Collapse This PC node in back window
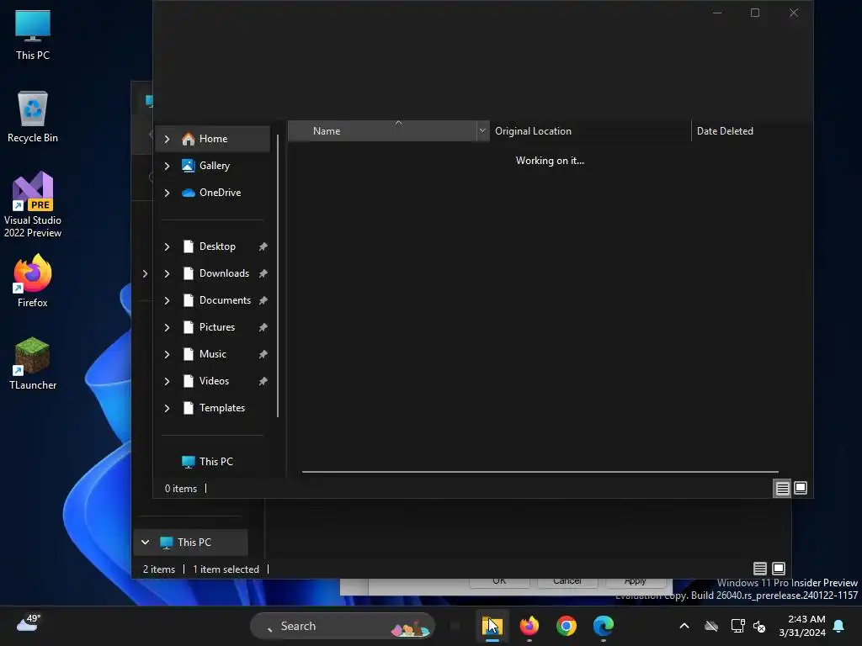Screen dimensions: 862x646 click(145, 543)
